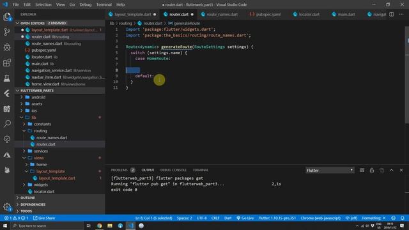Clear the output panel
Image resolution: width=409 pixels, height=230 pixels.
coord(362,171)
